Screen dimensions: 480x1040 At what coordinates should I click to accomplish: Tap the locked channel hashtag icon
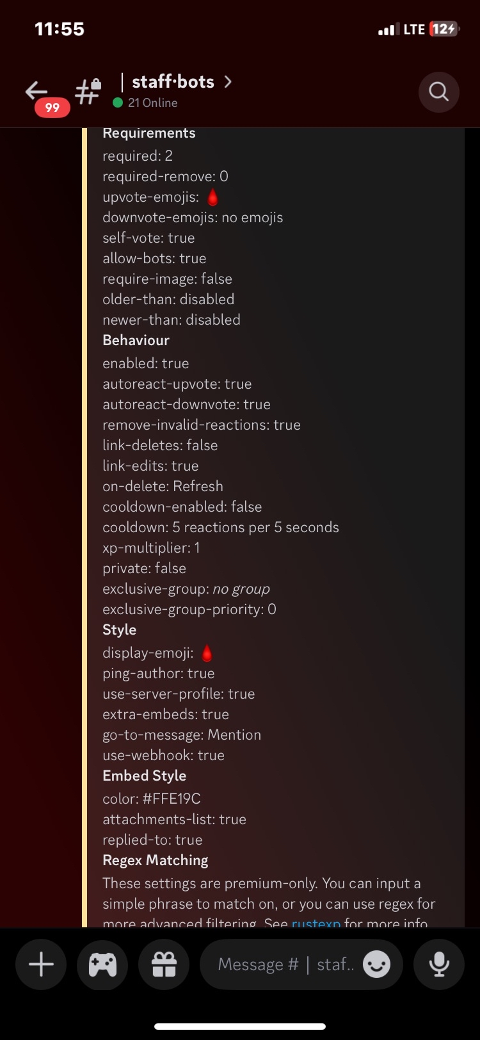pyautogui.click(x=88, y=92)
